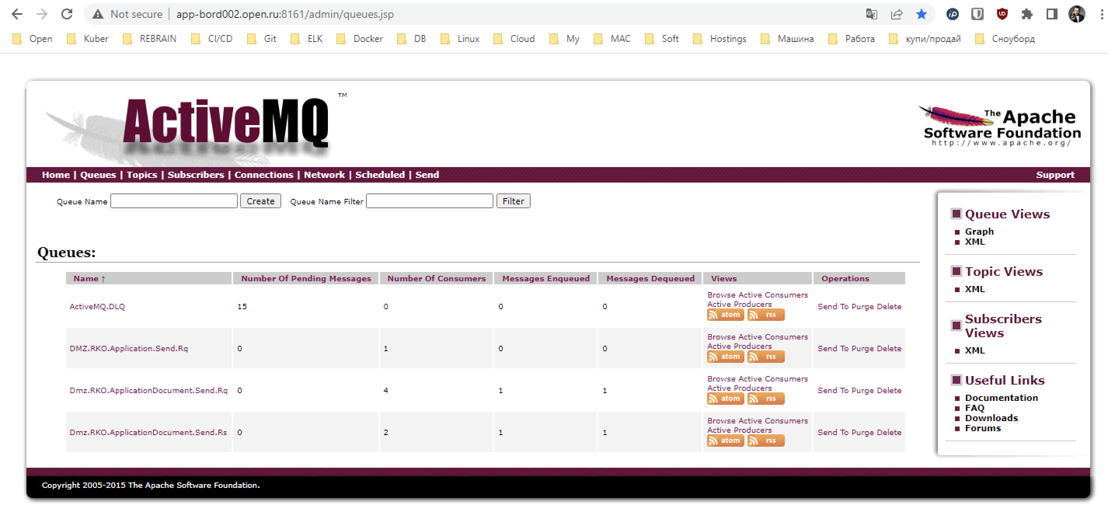1108x512 pixels.
Task: Expand the Git bookmarks folder
Action: [x=261, y=39]
